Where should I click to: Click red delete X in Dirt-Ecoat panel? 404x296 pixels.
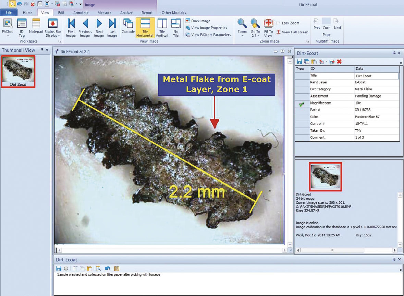[339, 61]
